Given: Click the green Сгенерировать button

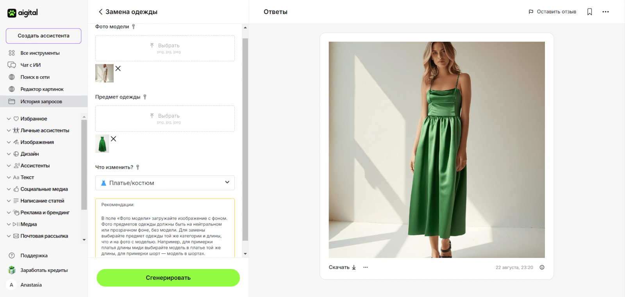Looking at the screenshot, I should (x=168, y=277).
